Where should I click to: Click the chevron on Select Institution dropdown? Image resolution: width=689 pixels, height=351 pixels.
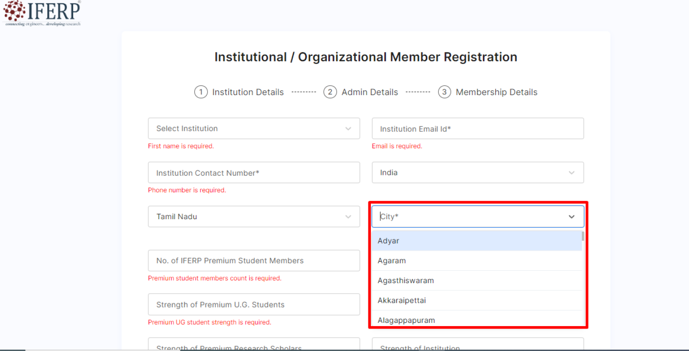pos(348,128)
